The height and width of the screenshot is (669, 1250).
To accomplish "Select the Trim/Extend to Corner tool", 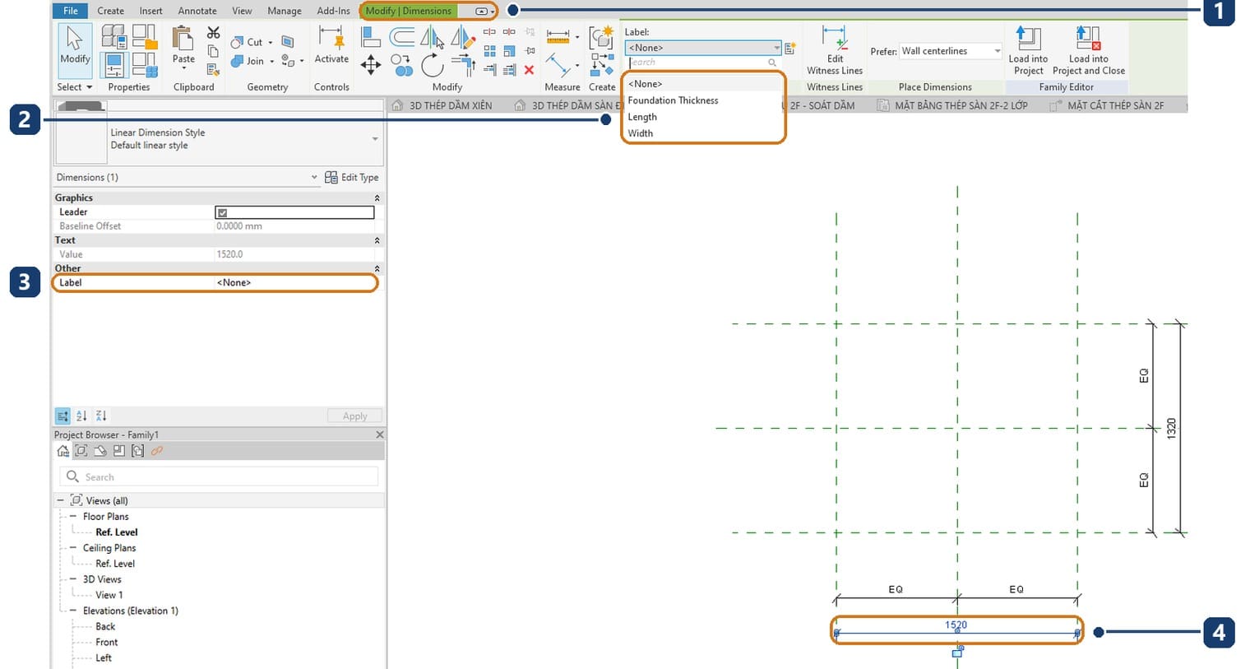I will tap(462, 64).
